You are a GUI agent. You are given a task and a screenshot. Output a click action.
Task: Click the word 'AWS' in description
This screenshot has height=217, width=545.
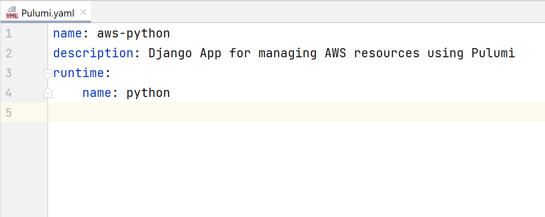click(x=335, y=54)
